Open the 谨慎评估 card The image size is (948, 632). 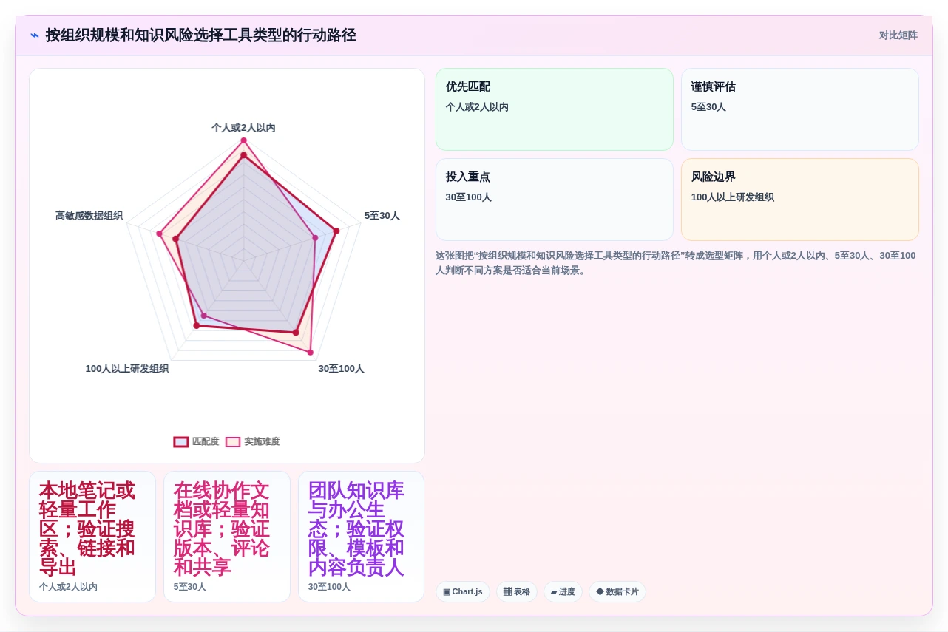pyautogui.click(x=800, y=109)
